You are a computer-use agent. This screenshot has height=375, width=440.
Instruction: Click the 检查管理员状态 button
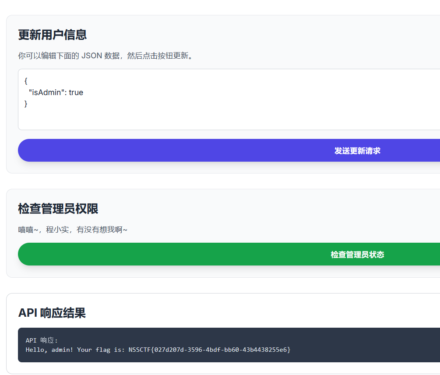pos(229,254)
